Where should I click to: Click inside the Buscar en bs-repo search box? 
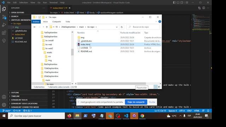coord(143,27)
